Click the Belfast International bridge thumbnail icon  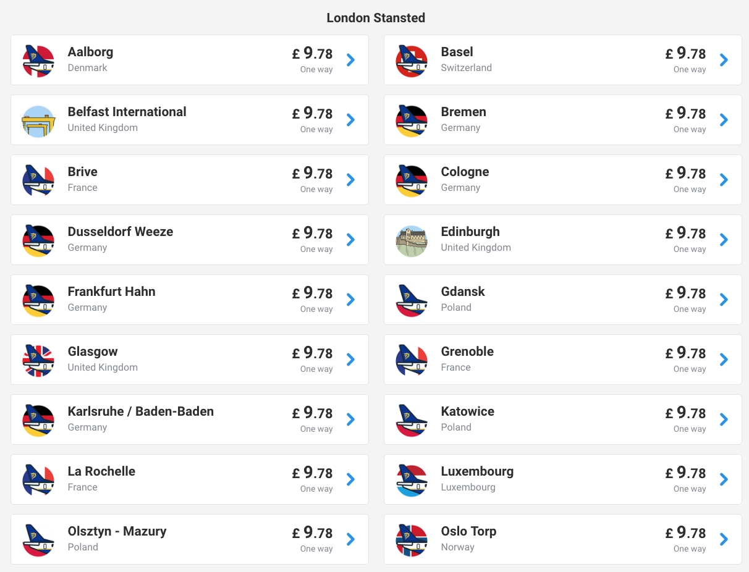coord(38,120)
